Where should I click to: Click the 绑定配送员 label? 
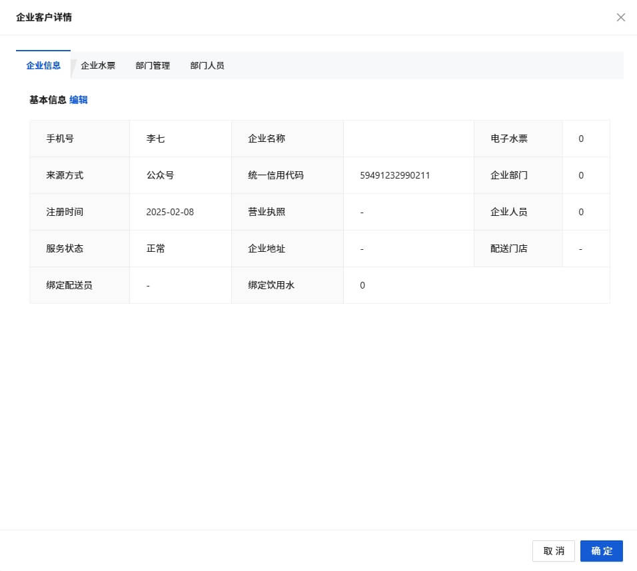click(x=69, y=285)
